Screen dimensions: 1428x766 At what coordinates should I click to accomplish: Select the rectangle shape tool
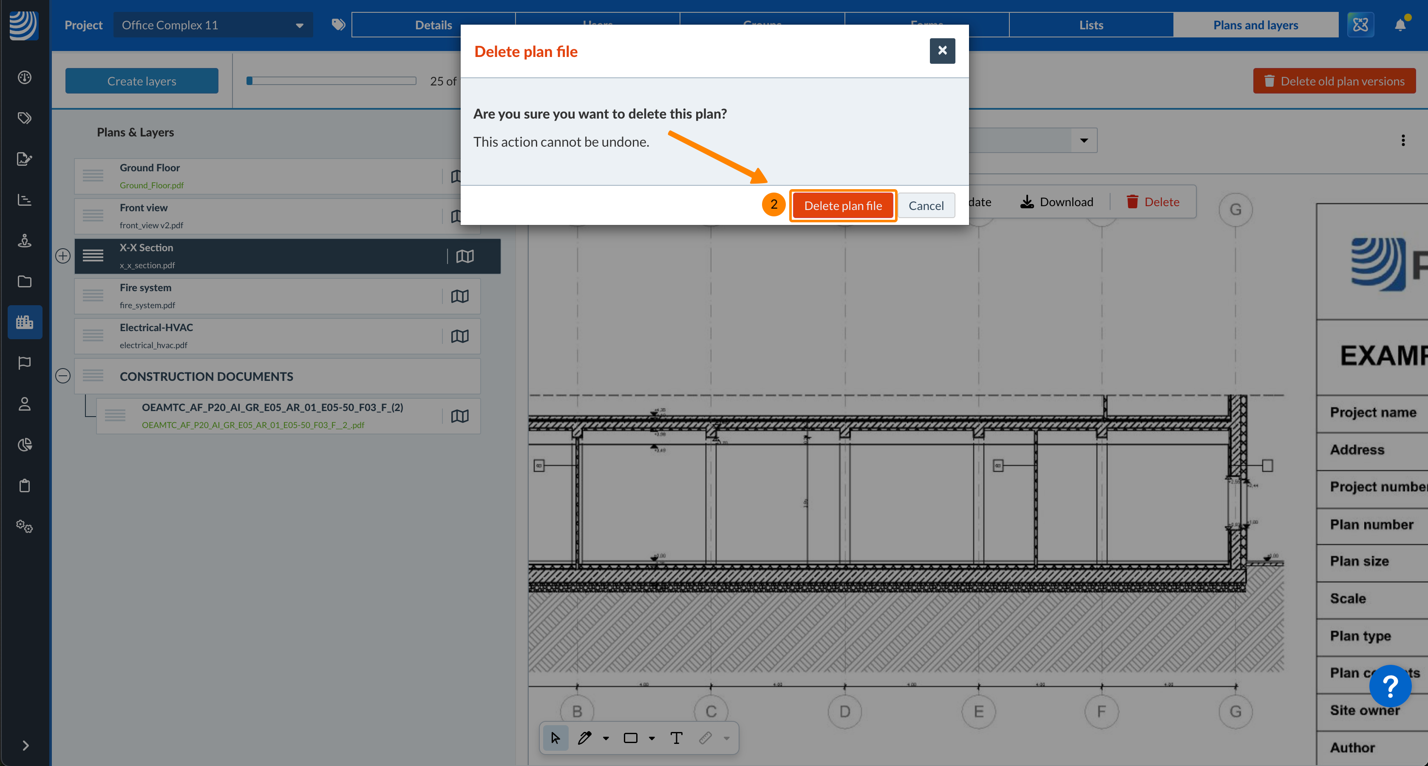point(630,738)
